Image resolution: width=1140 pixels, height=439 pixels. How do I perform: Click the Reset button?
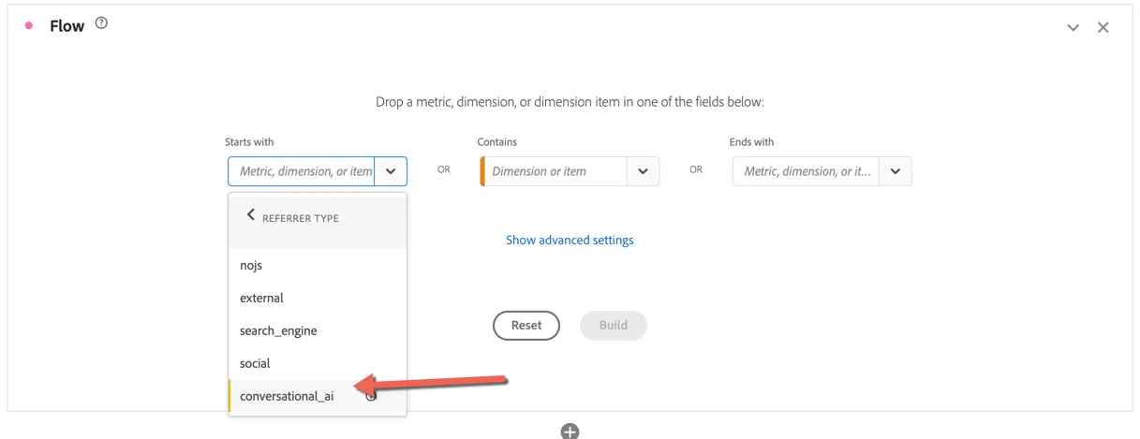pos(526,326)
